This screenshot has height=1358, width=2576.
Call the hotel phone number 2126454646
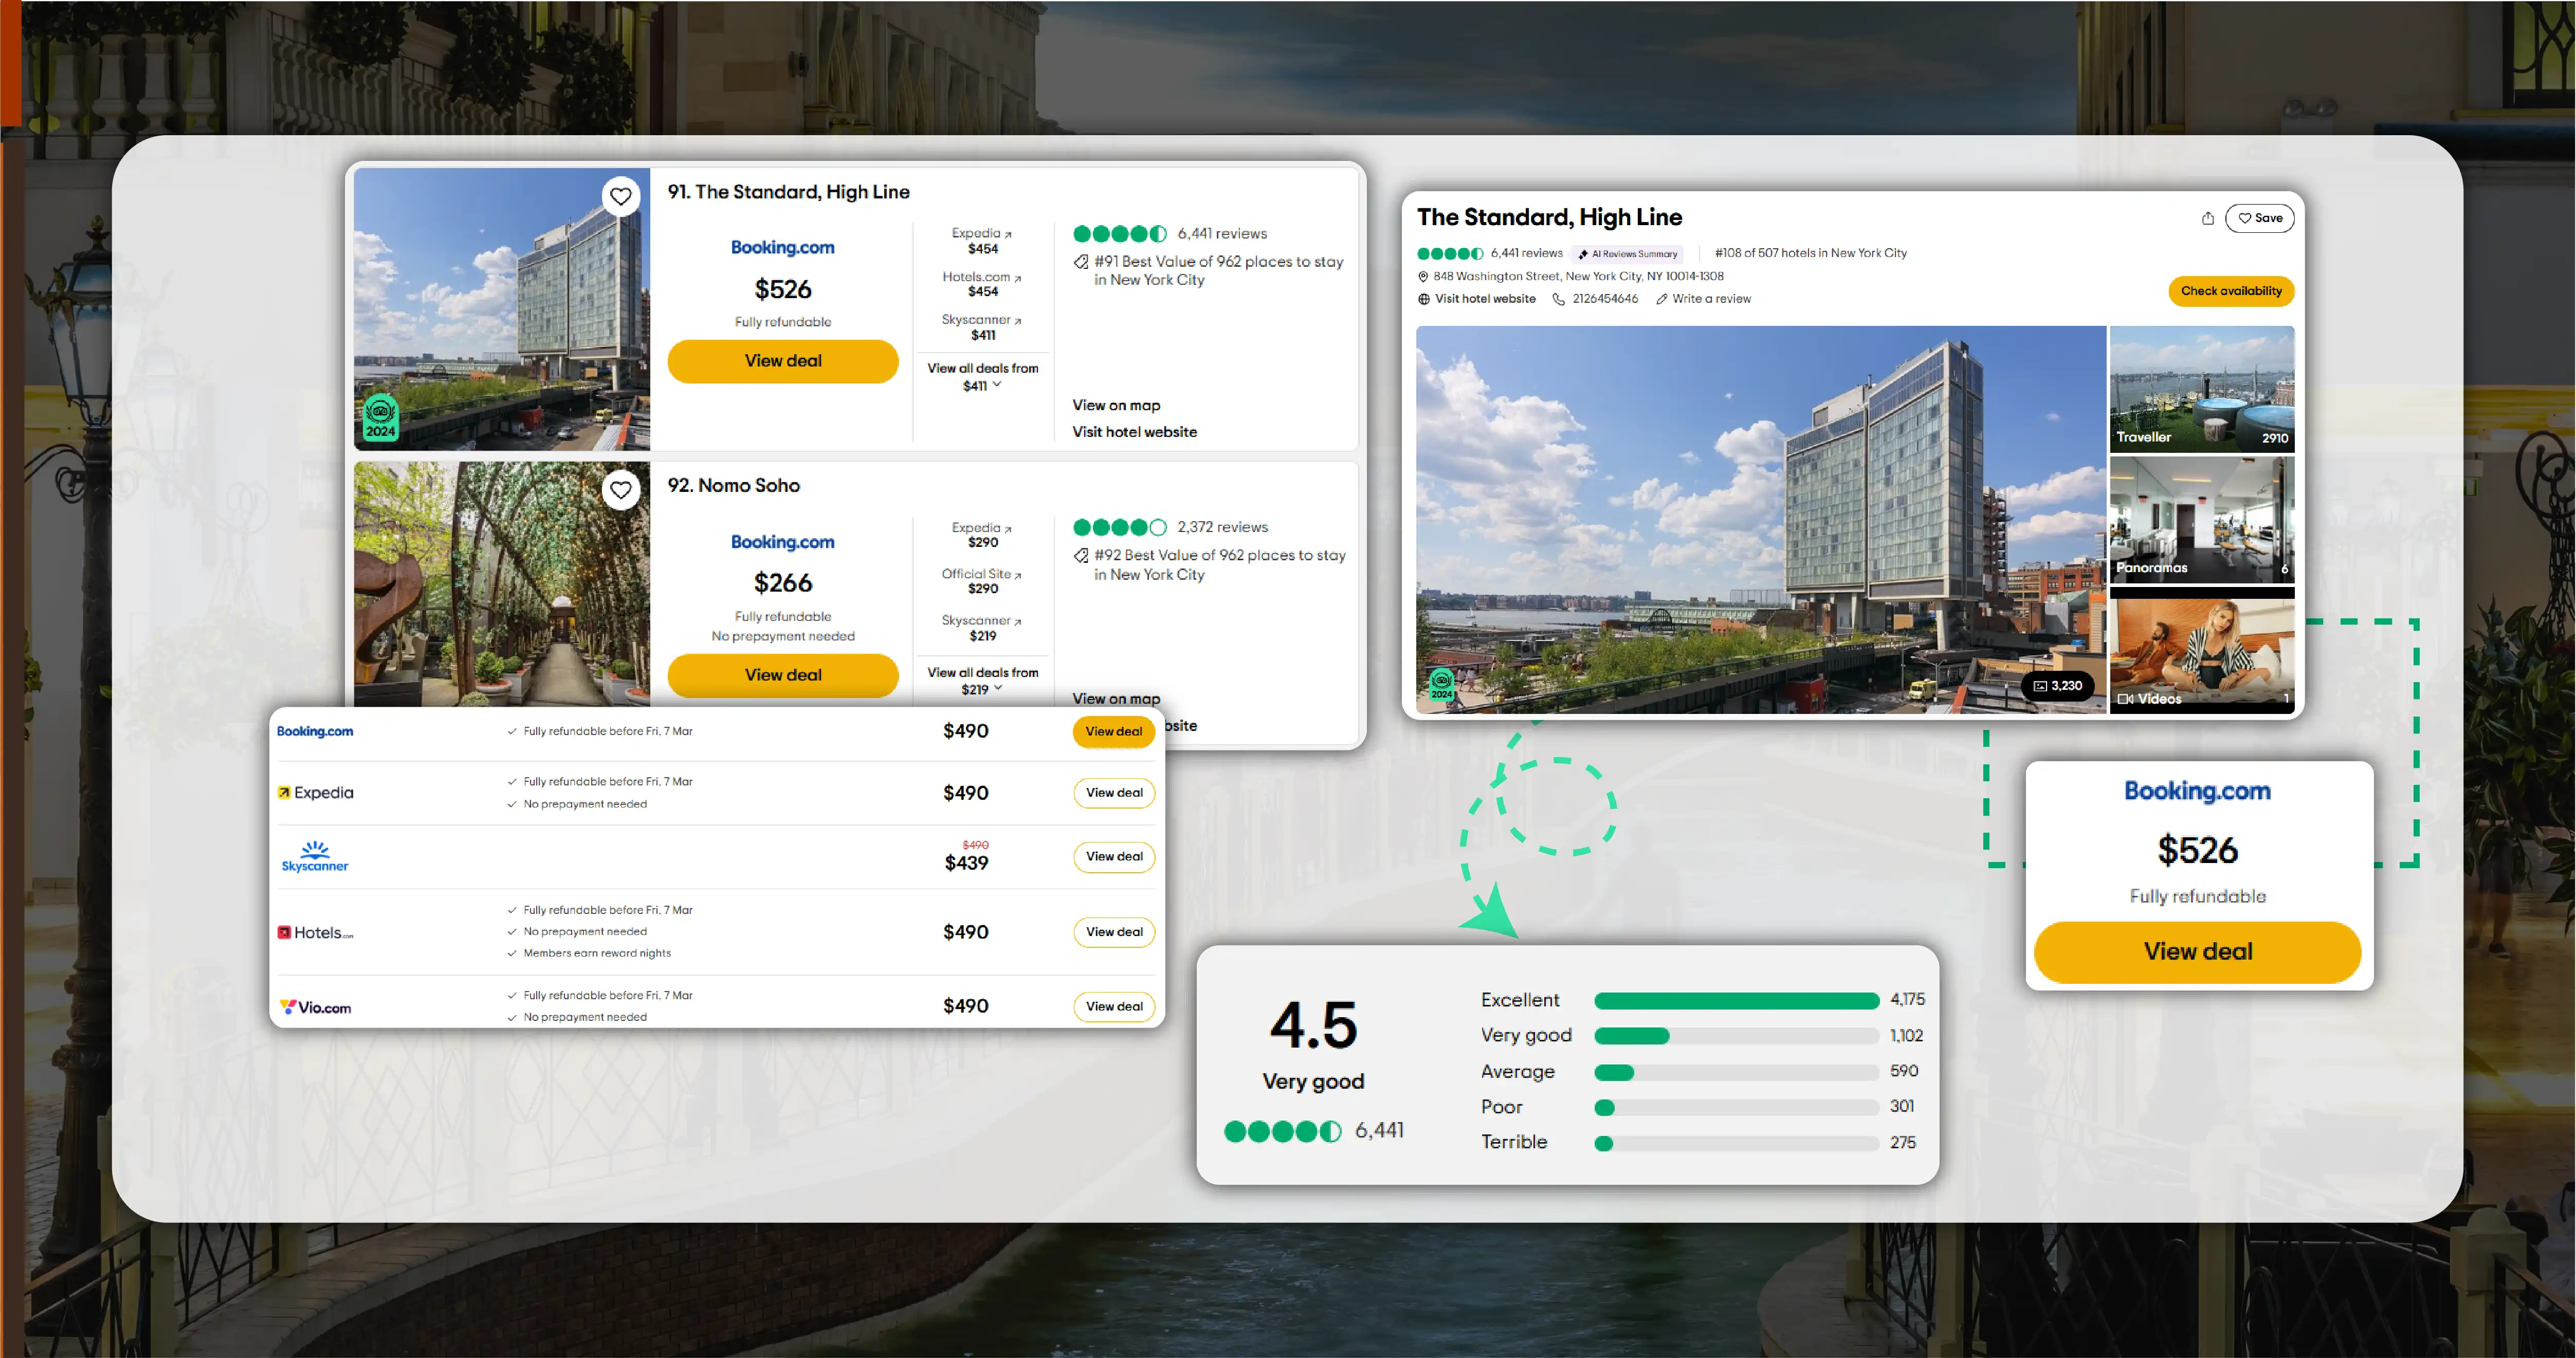click(x=1595, y=299)
